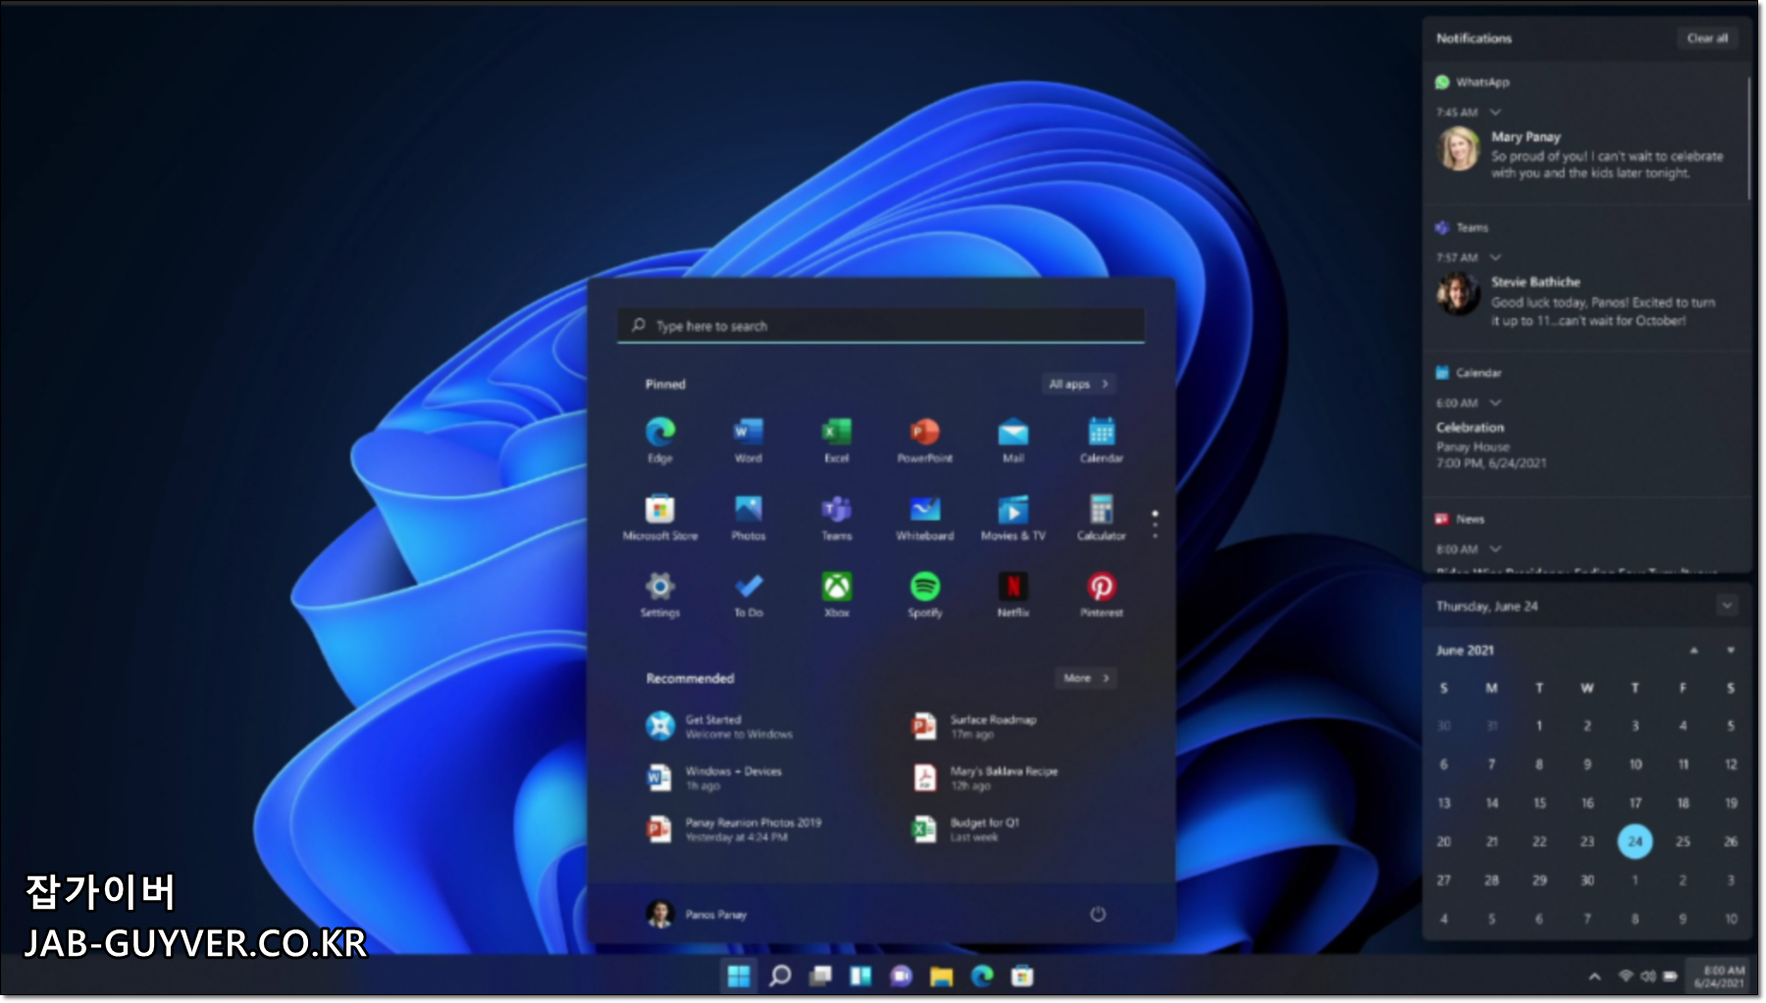Collapse calendar with date header chevron
This screenshot has height=1003, width=1766.
pyautogui.click(x=1727, y=606)
